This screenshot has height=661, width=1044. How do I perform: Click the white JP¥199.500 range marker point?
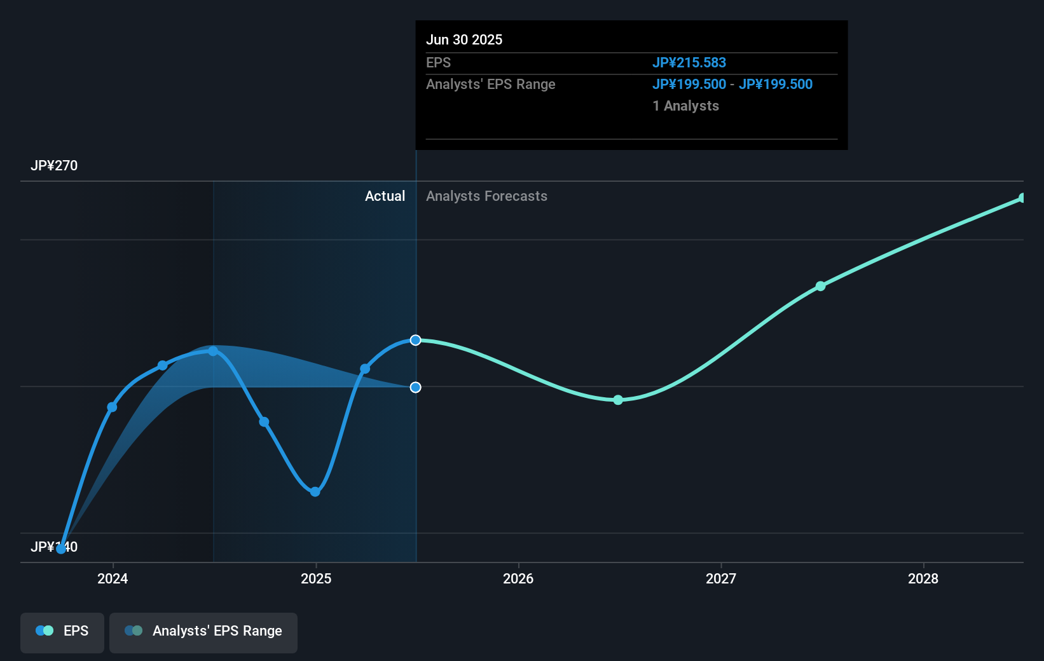point(416,387)
